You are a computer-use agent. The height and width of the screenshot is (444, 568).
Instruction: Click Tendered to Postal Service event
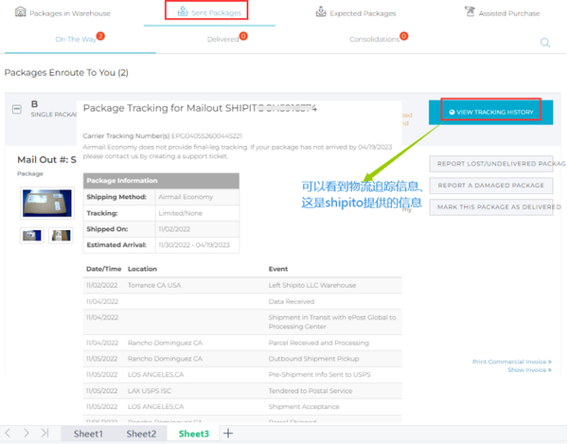point(311,391)
